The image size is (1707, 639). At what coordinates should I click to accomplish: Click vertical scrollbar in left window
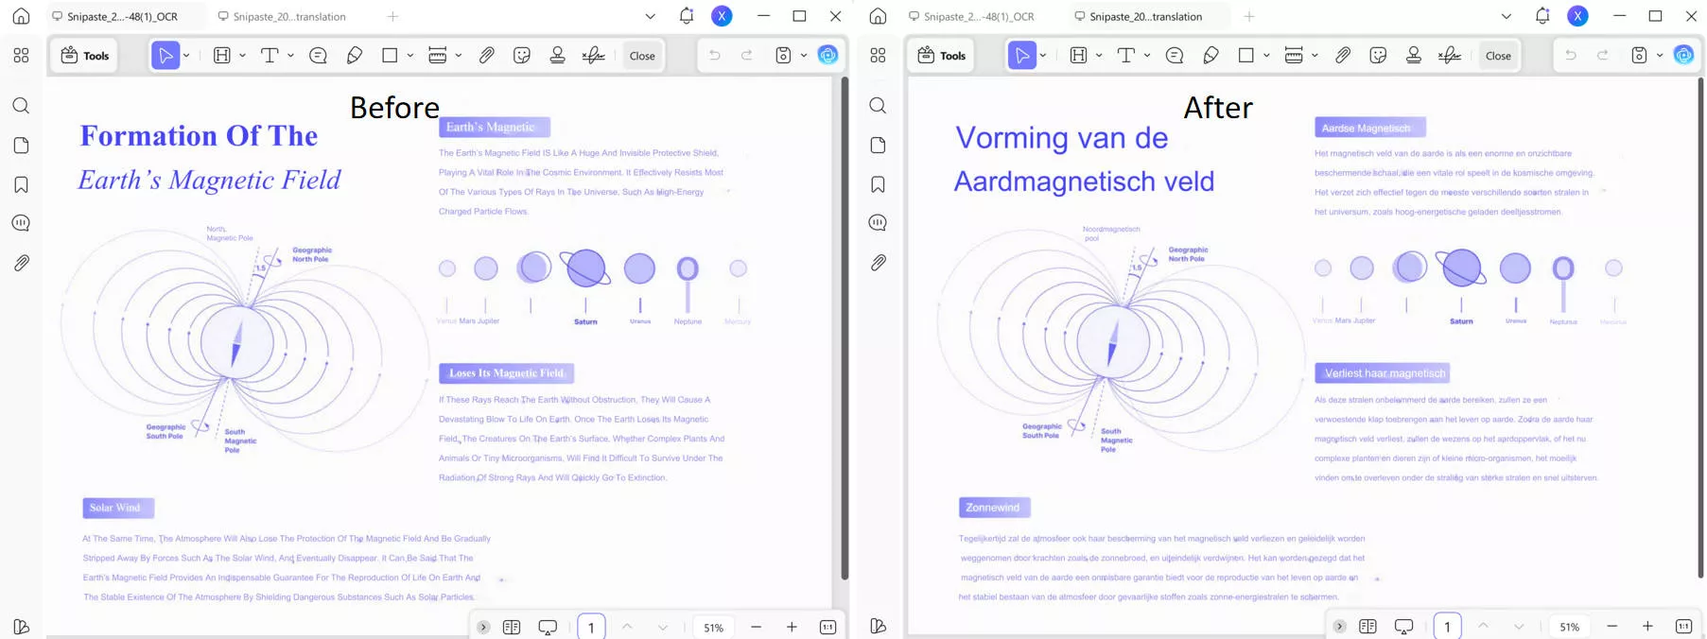tap(845, 329)
